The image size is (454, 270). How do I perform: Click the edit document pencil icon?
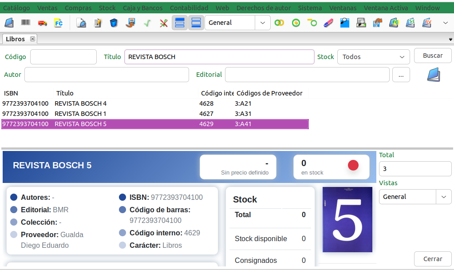tap(98, 23)
